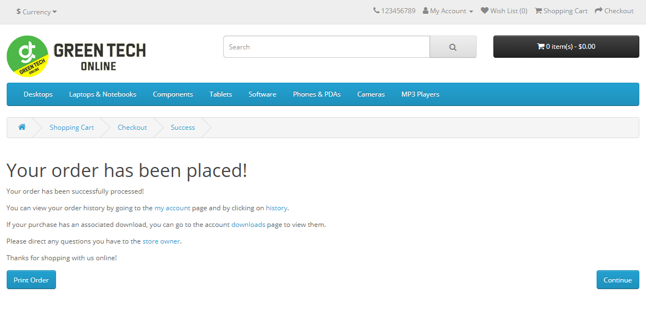Open Laptops & Notebooks category
Screen dimensions: 646x334
pyautogui.click(x=103, y=94)
